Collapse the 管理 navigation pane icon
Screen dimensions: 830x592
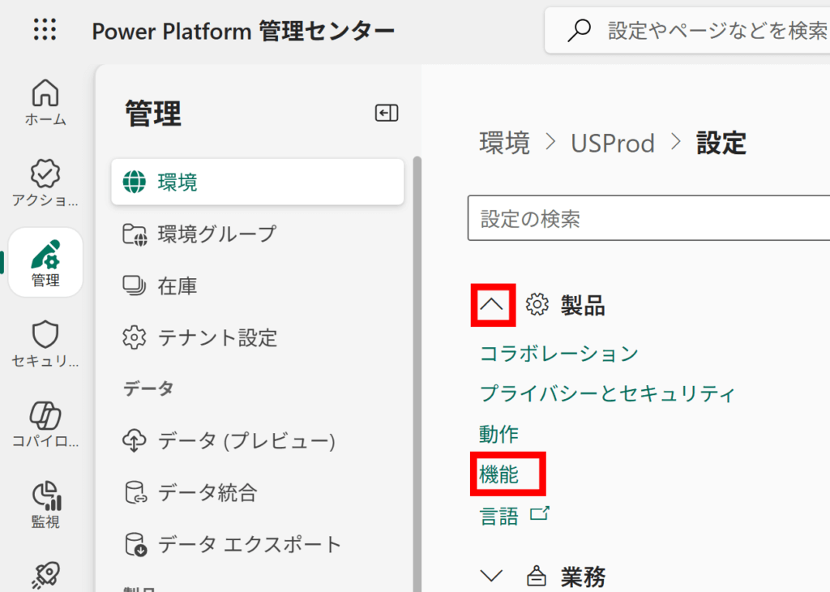click(x=386, y=114)
